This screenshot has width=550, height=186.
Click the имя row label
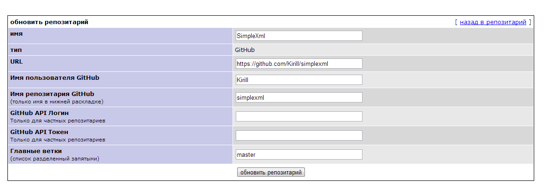(16, 34)
